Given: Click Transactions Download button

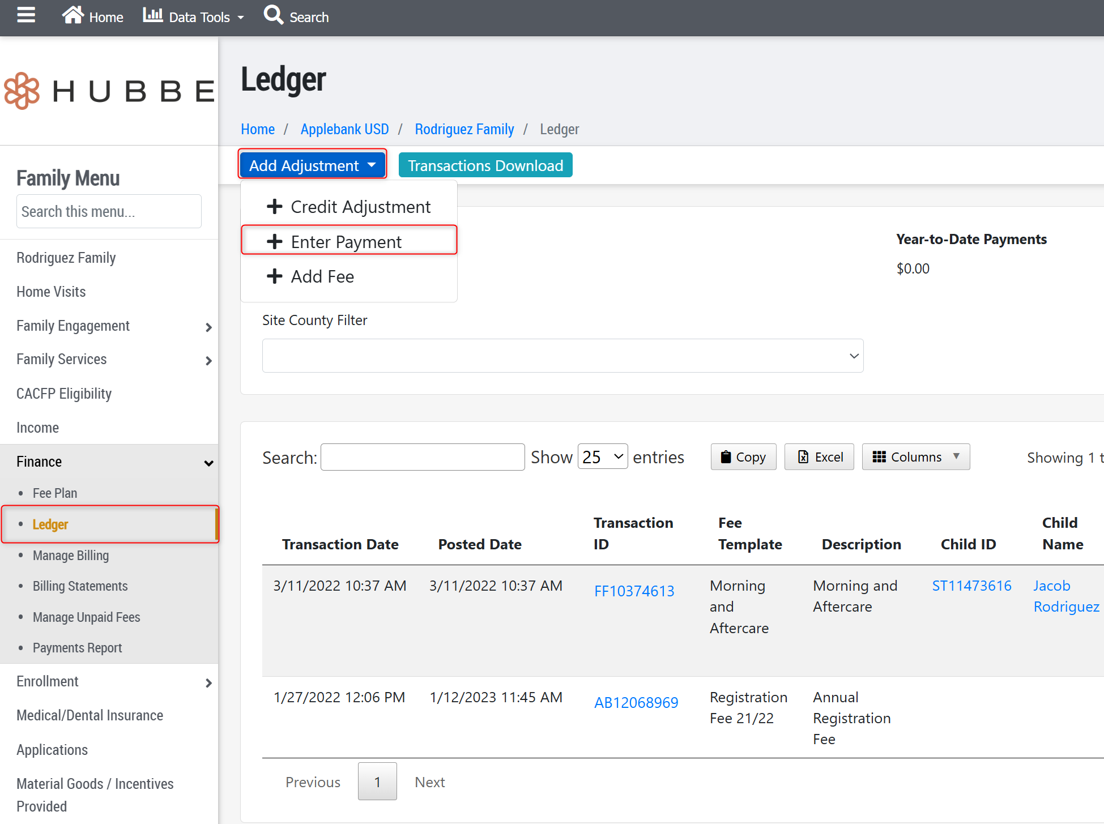Looking at the screenshot, I should [485, 165].
